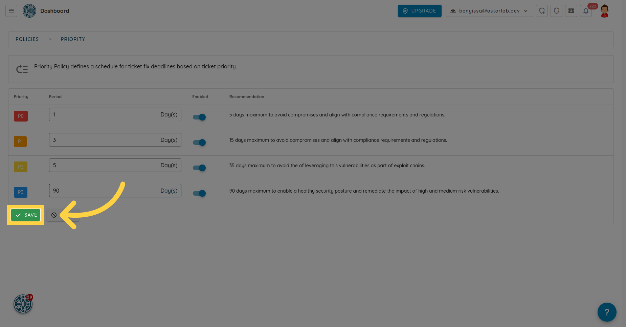Screen dimensions: 626x327
Task: Open the hamburger navigation menu
Action: pos(11,11)
